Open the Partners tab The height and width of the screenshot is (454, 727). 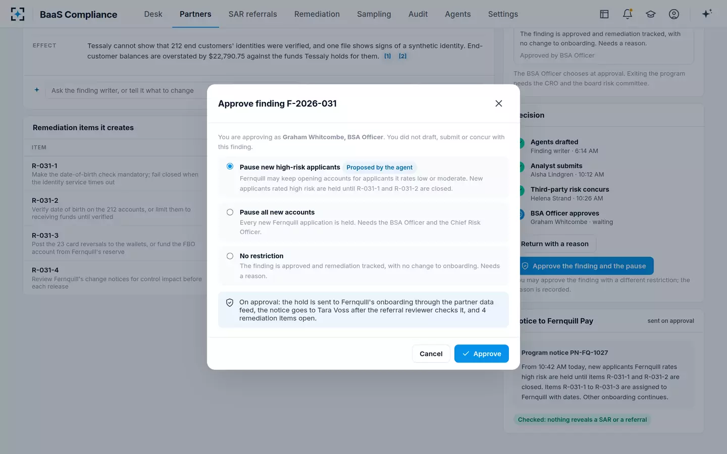tap(195, 14)
